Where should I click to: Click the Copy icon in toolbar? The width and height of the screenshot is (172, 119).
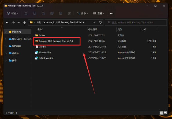[34, 13]
